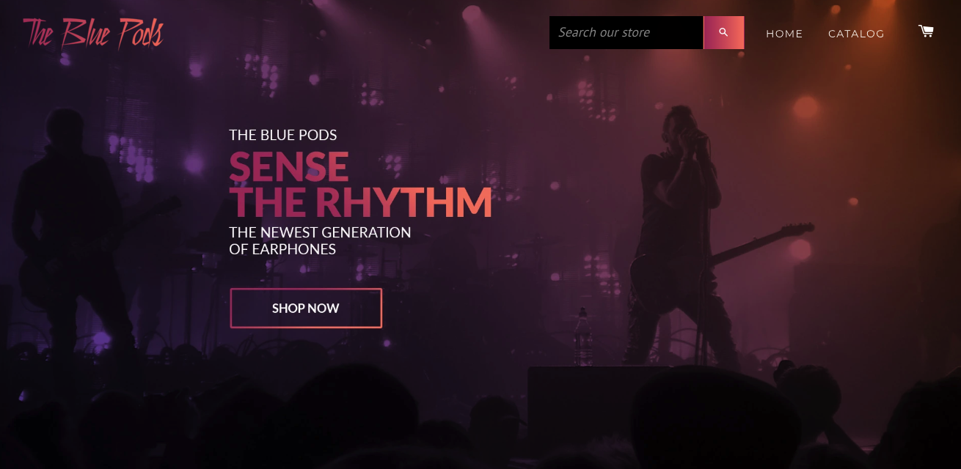This screenshot has height=469, width=961.
Task: Click THE NEWEST GENERATION tagline line
Action: (320, 232)
